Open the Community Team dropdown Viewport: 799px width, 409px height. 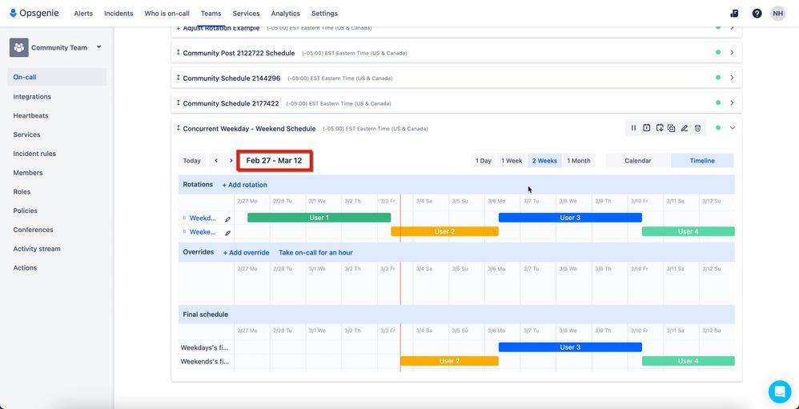(98, 47)
